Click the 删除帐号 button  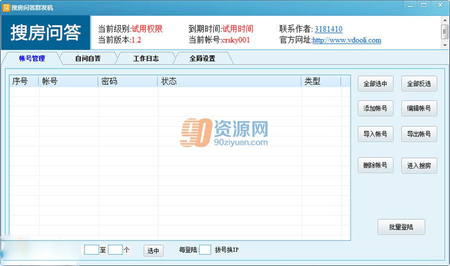[375, 165]
